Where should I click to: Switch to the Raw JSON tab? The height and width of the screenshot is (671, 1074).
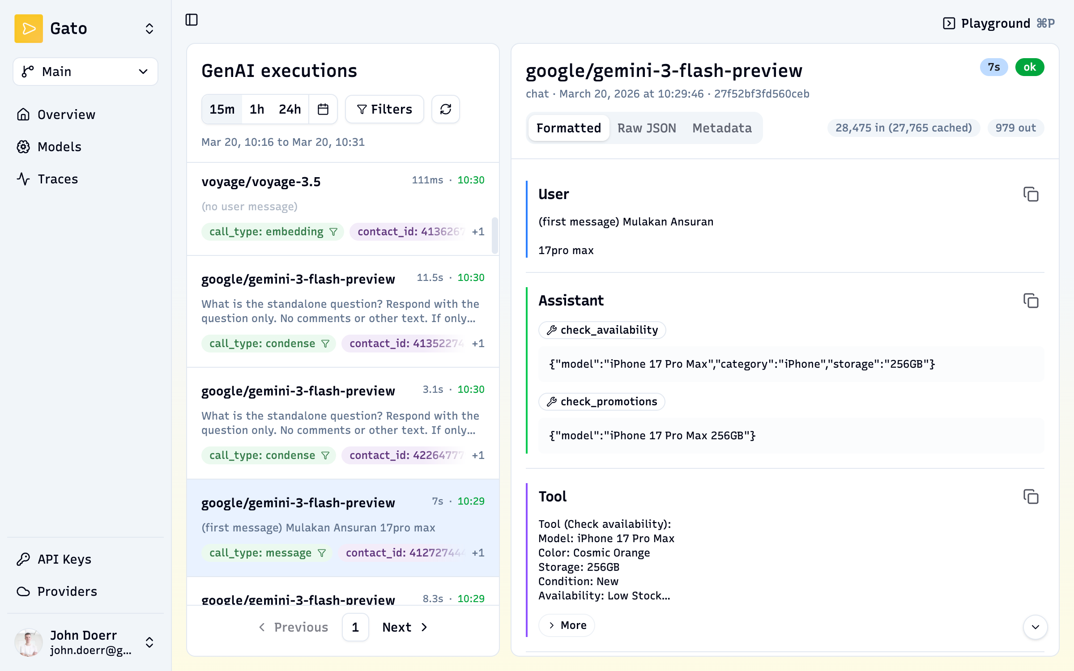[647, 128]
